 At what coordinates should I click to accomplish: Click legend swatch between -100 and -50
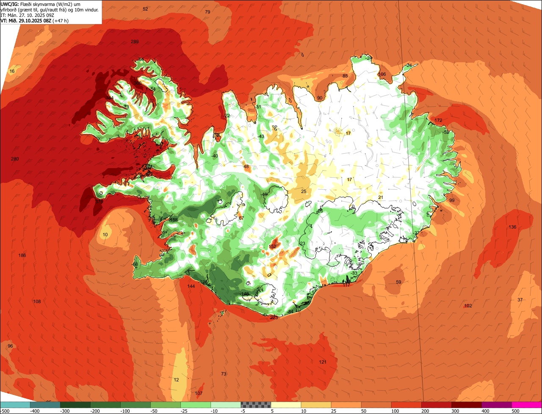click(135, 405)
